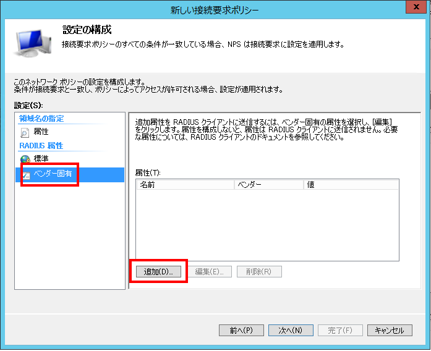The width and height of the screenshot is (431, 351).
Task: Sort by the 名前 column header
Action: click(186, 185)
